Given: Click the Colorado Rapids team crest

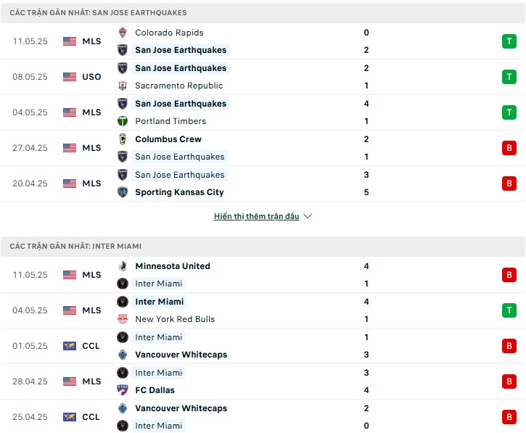Looking at the screenshot, I should (x=123, y=33).
